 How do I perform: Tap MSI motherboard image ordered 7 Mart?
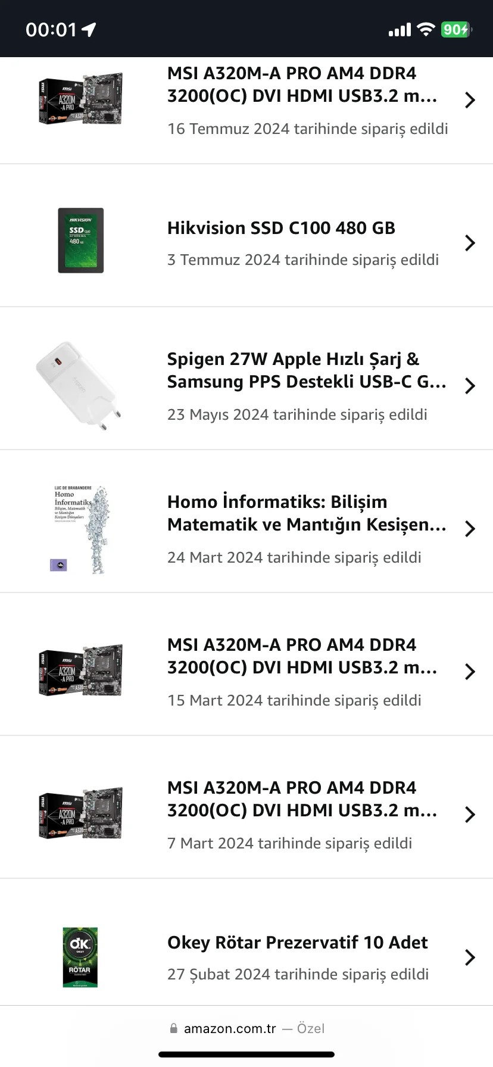pos(80,813)
